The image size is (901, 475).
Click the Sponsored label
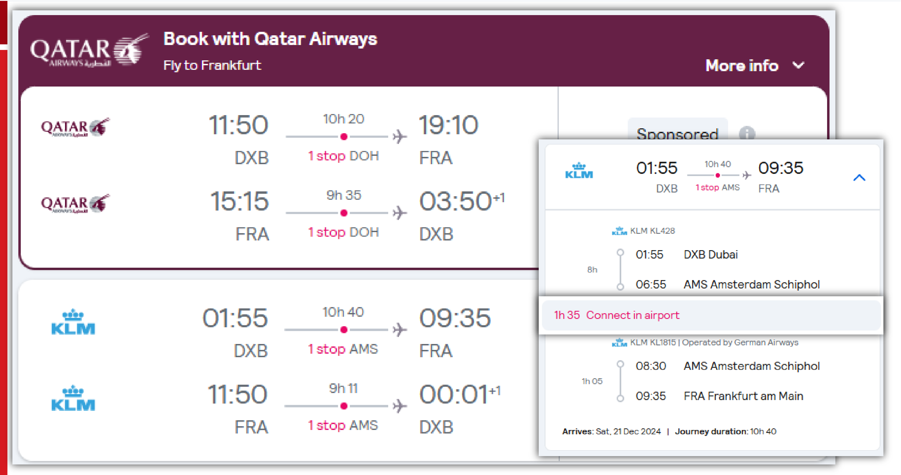click(677, 133)
